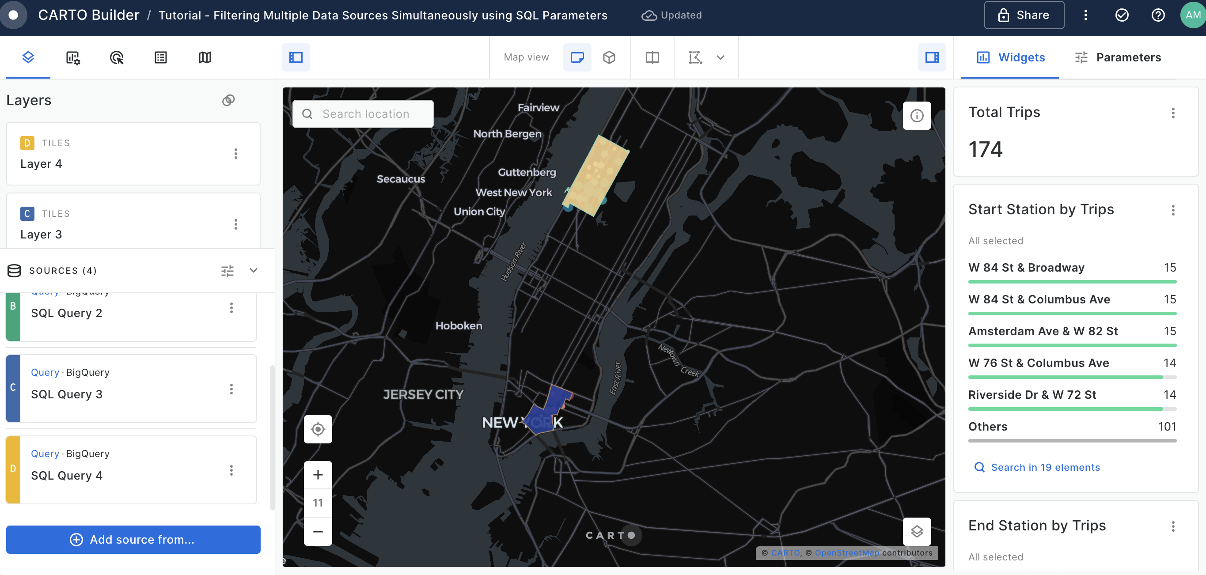
Task: Select the Layer 4 card
Action: (133, 153)
